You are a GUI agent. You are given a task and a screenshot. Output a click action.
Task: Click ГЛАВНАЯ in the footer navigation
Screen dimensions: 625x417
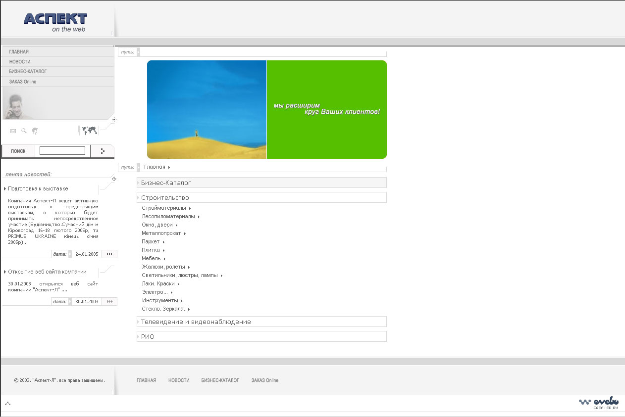tap(147, 380)
